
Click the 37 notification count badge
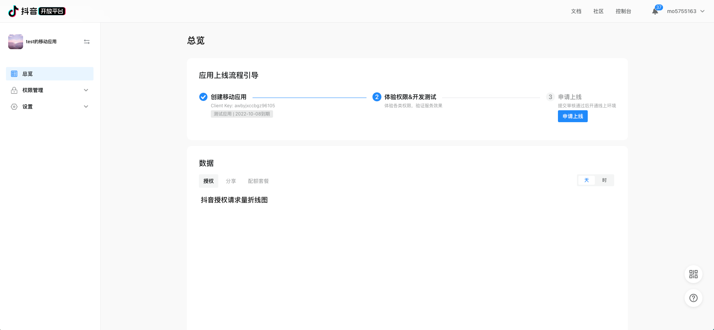(x=659, y=7)
